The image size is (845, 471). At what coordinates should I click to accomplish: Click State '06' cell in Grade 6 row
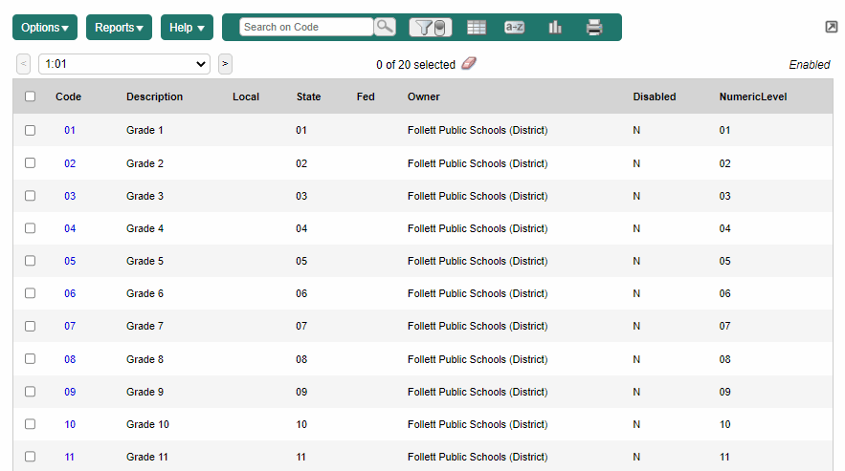tap(301, 293)
